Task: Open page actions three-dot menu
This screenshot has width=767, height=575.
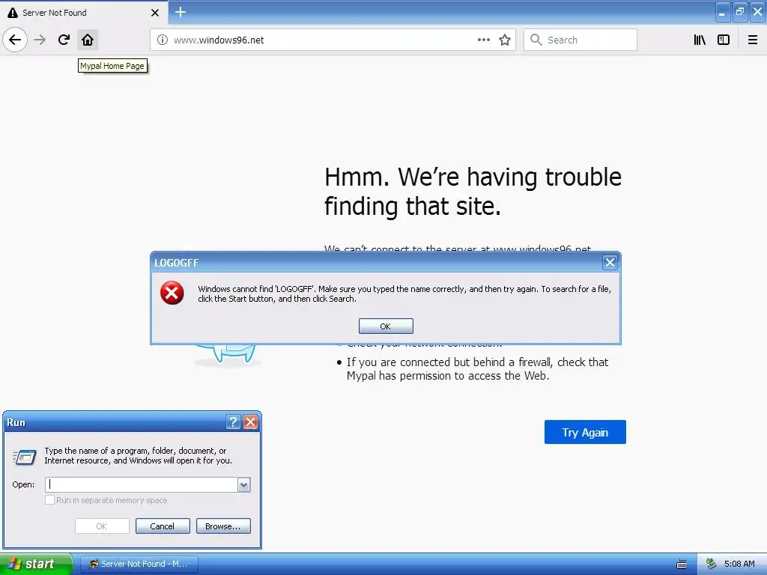Action: pyautogui.click(x=483, y=40)
